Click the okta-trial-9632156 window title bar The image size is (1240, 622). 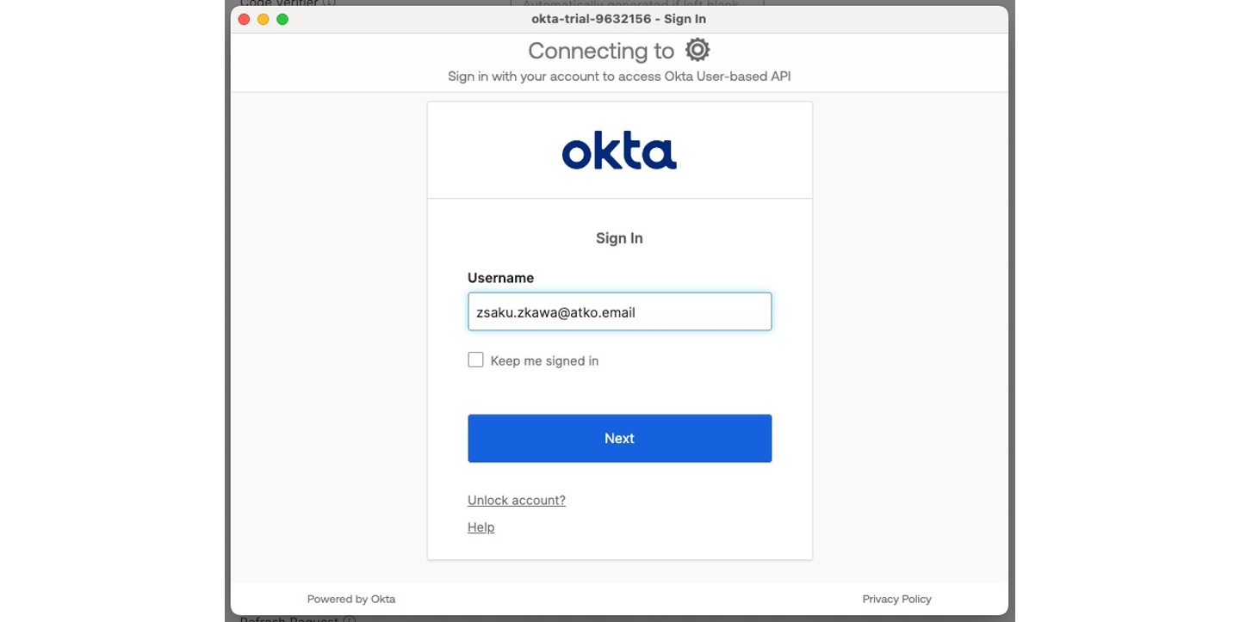tap(619, 19)
